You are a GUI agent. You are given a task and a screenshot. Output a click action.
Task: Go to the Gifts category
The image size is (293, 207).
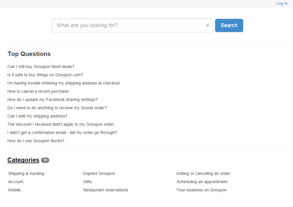click(x=88, y=182)
